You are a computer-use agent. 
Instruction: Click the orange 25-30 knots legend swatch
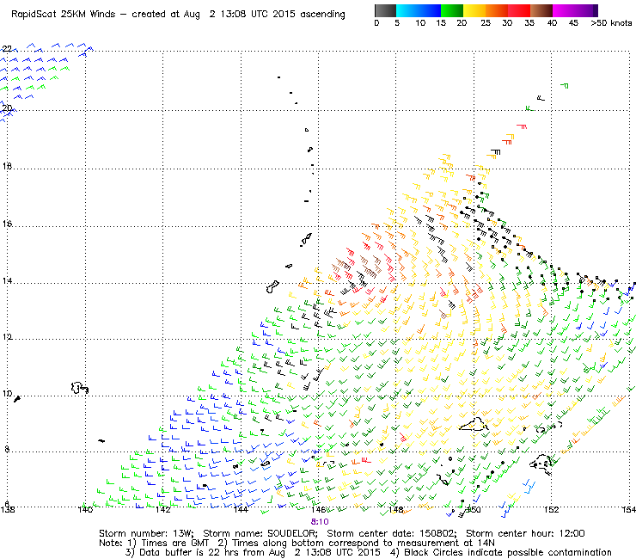(497, 10)
